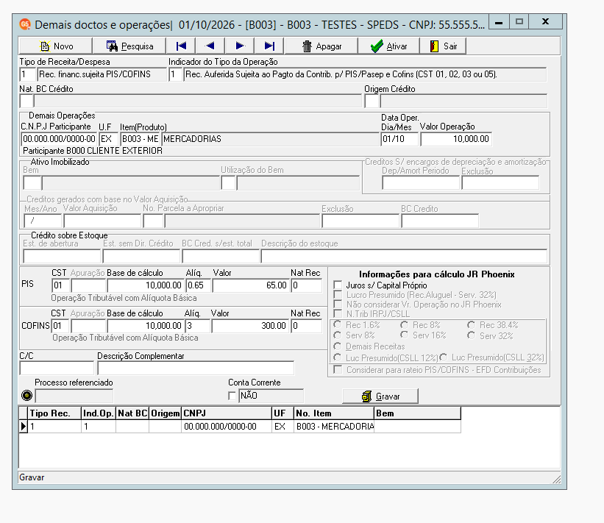Delete record with Apagar trash button

point(321,46)
